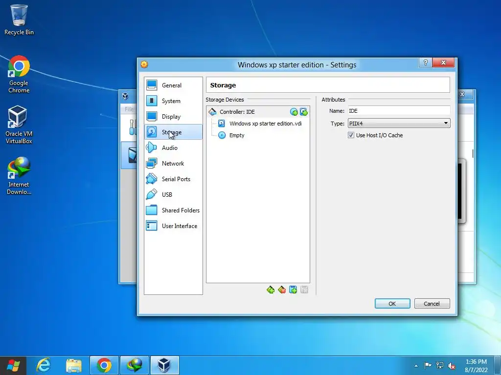This screenshot has height=375, width=501.
Task: Click scrollbar in VirtualBox Manager window behind
Action: tap(473, 153)
